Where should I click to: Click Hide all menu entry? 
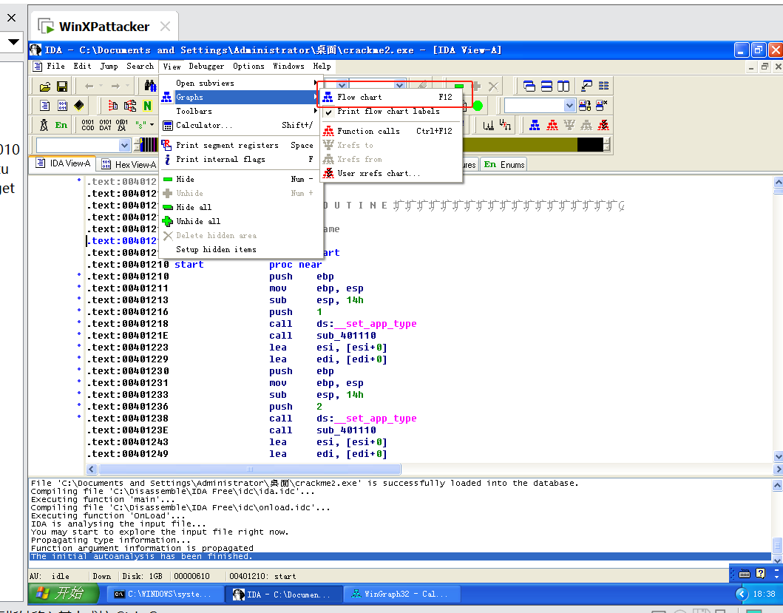[x=242, y=207]
